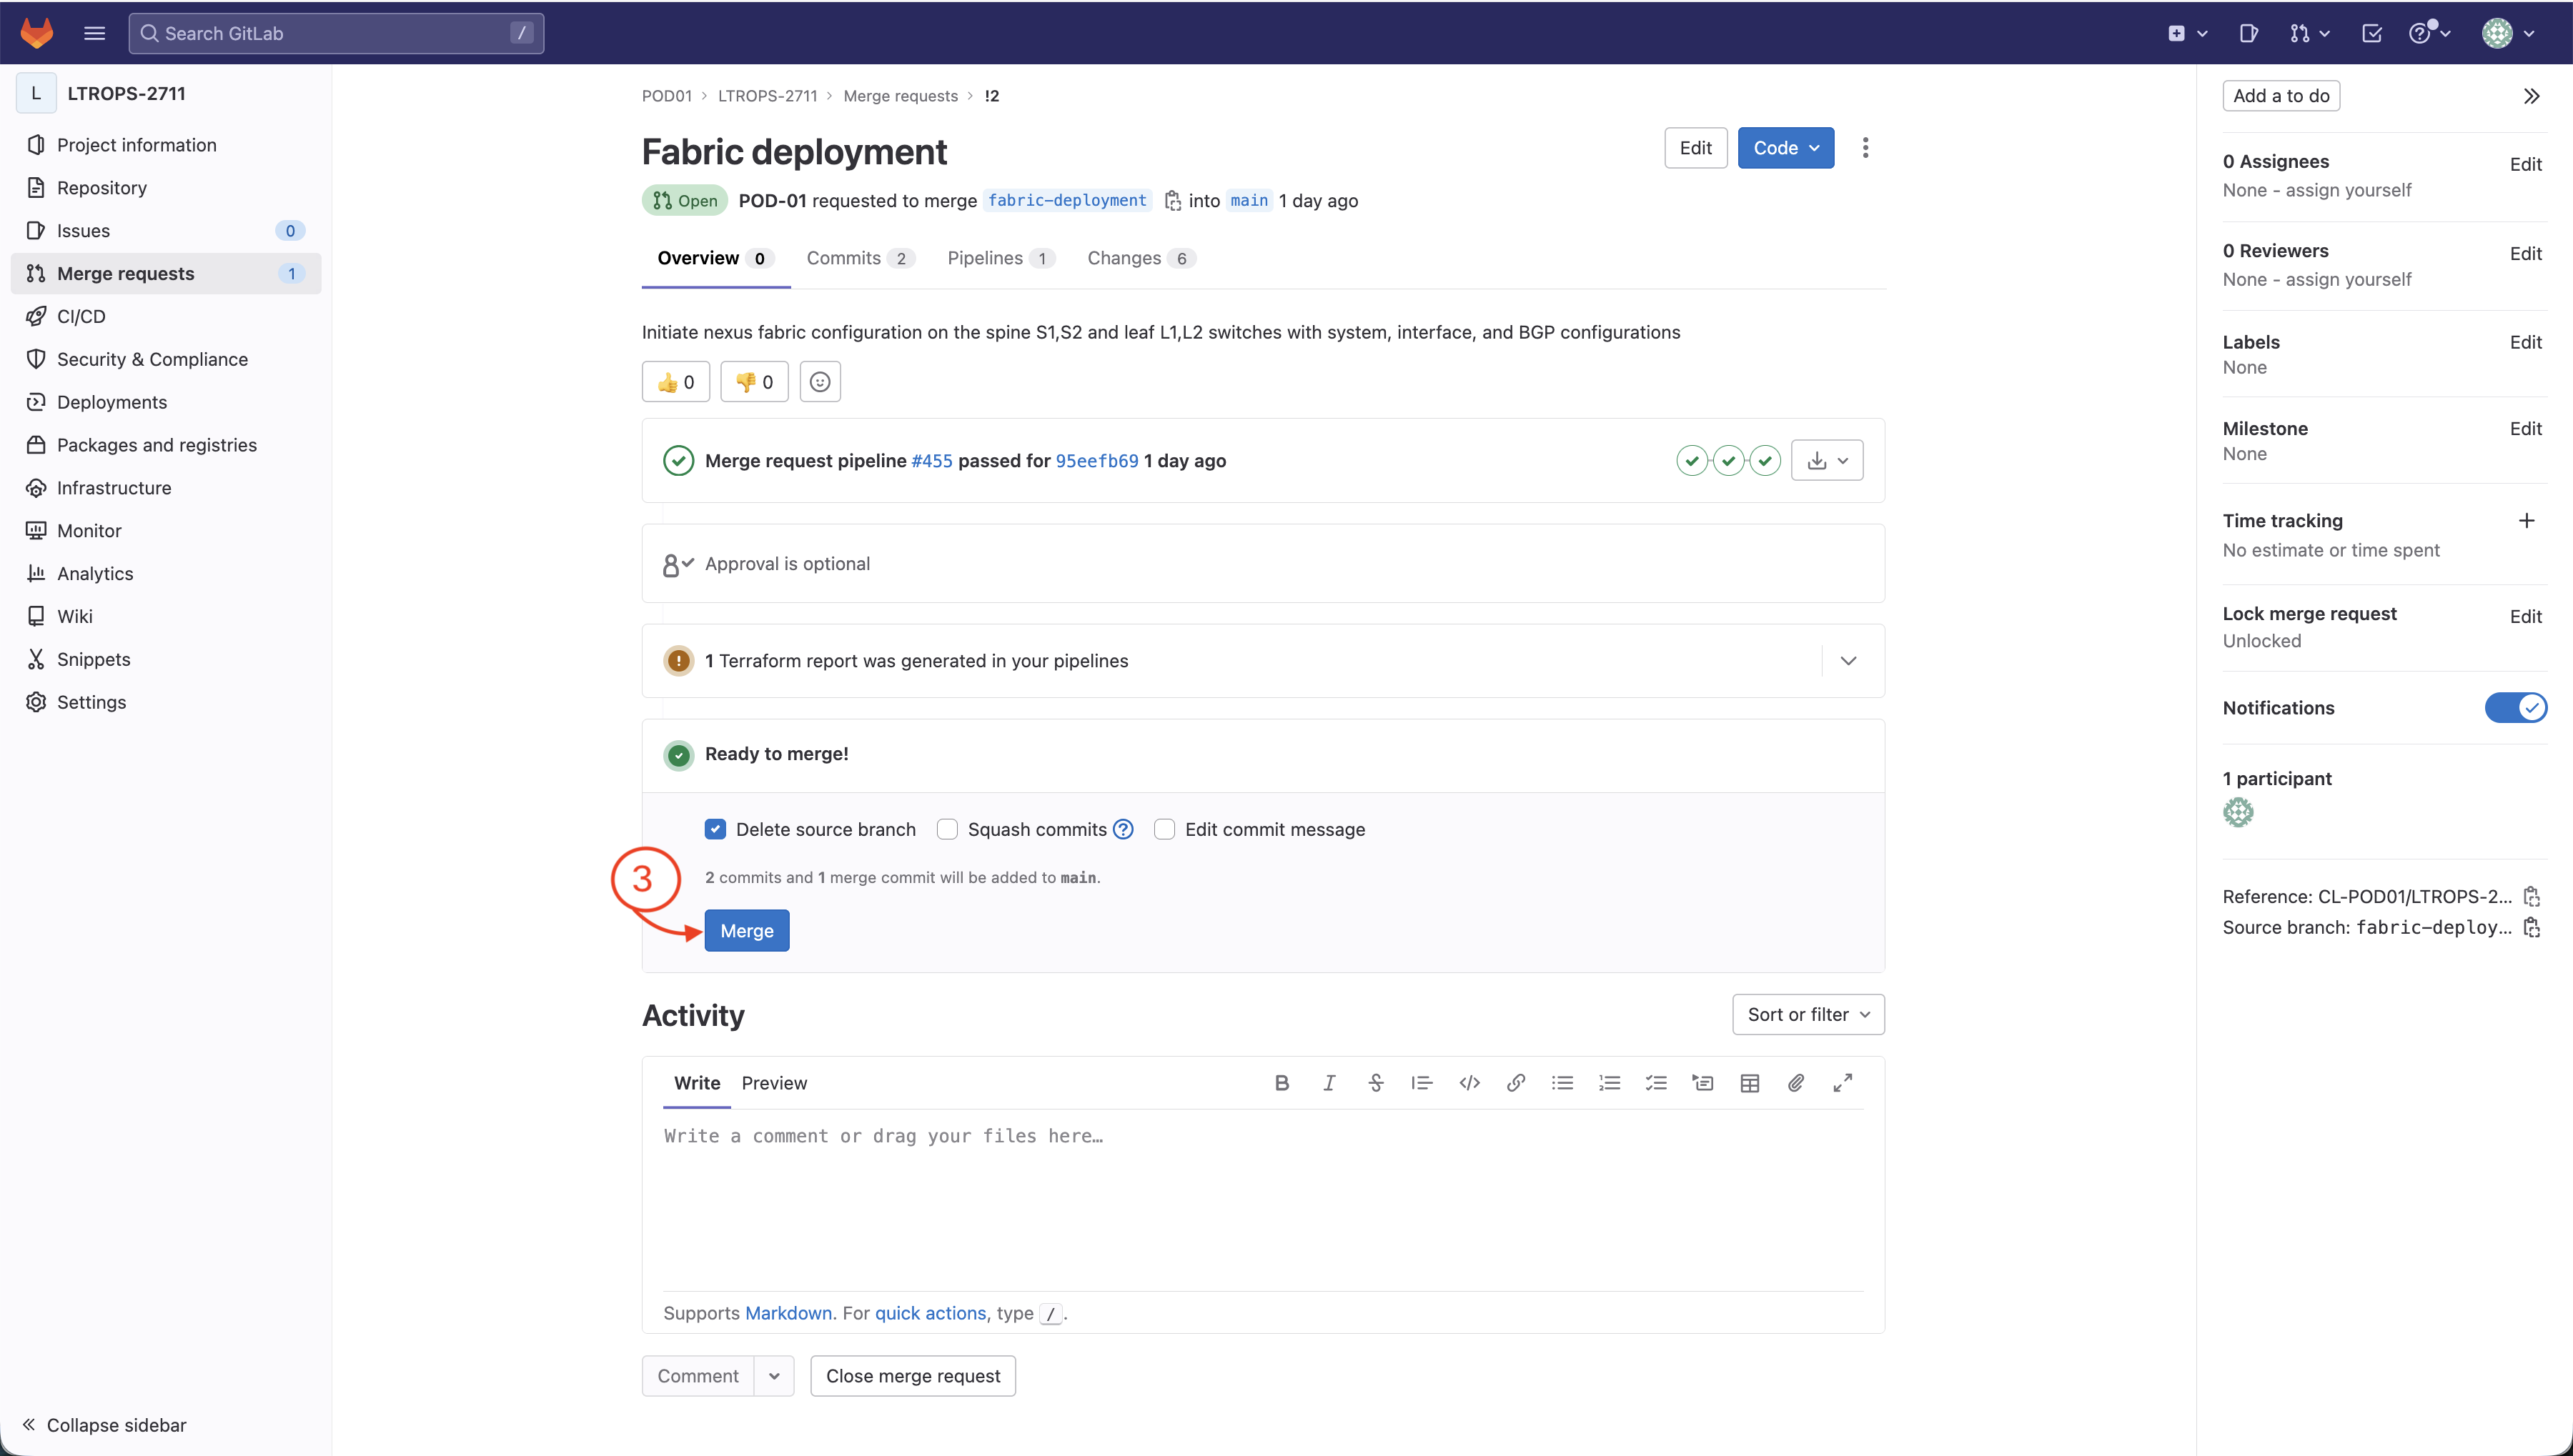Viewport: 2573px width, 1456px height.
Task: Copy the source branch name icon
Action: click(2531, 927)
